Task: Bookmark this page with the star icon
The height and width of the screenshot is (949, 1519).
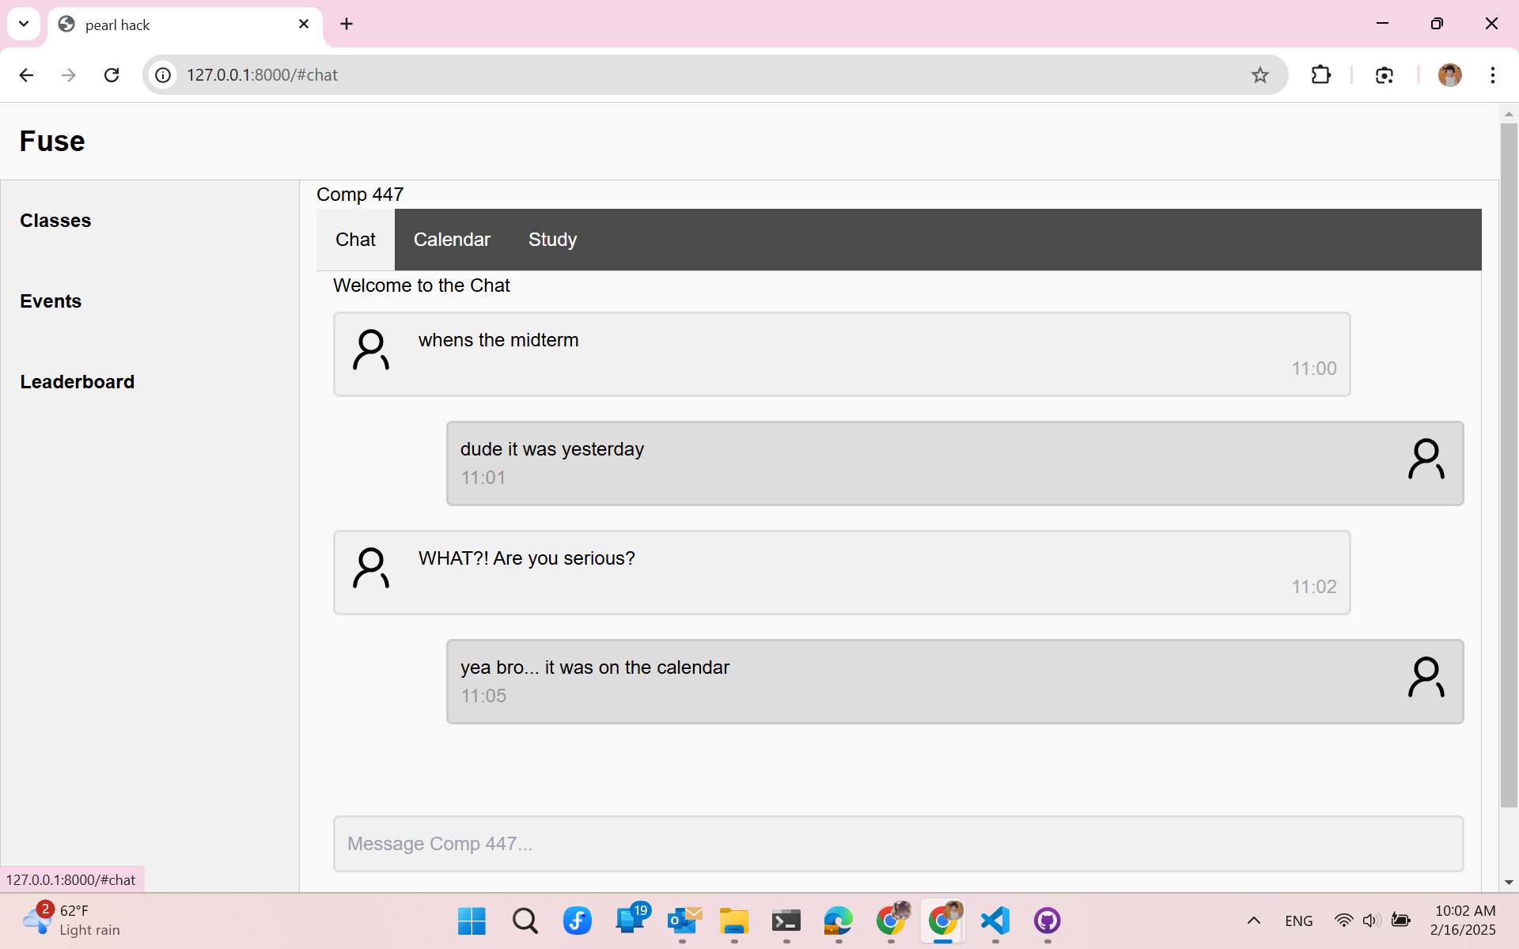Action: 1260,75
